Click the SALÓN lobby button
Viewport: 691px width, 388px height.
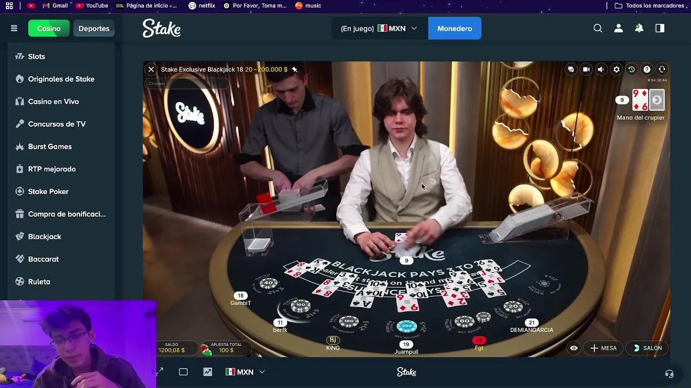[648, 348]
